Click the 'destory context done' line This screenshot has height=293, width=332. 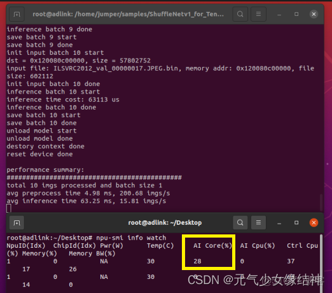point(45,146)
